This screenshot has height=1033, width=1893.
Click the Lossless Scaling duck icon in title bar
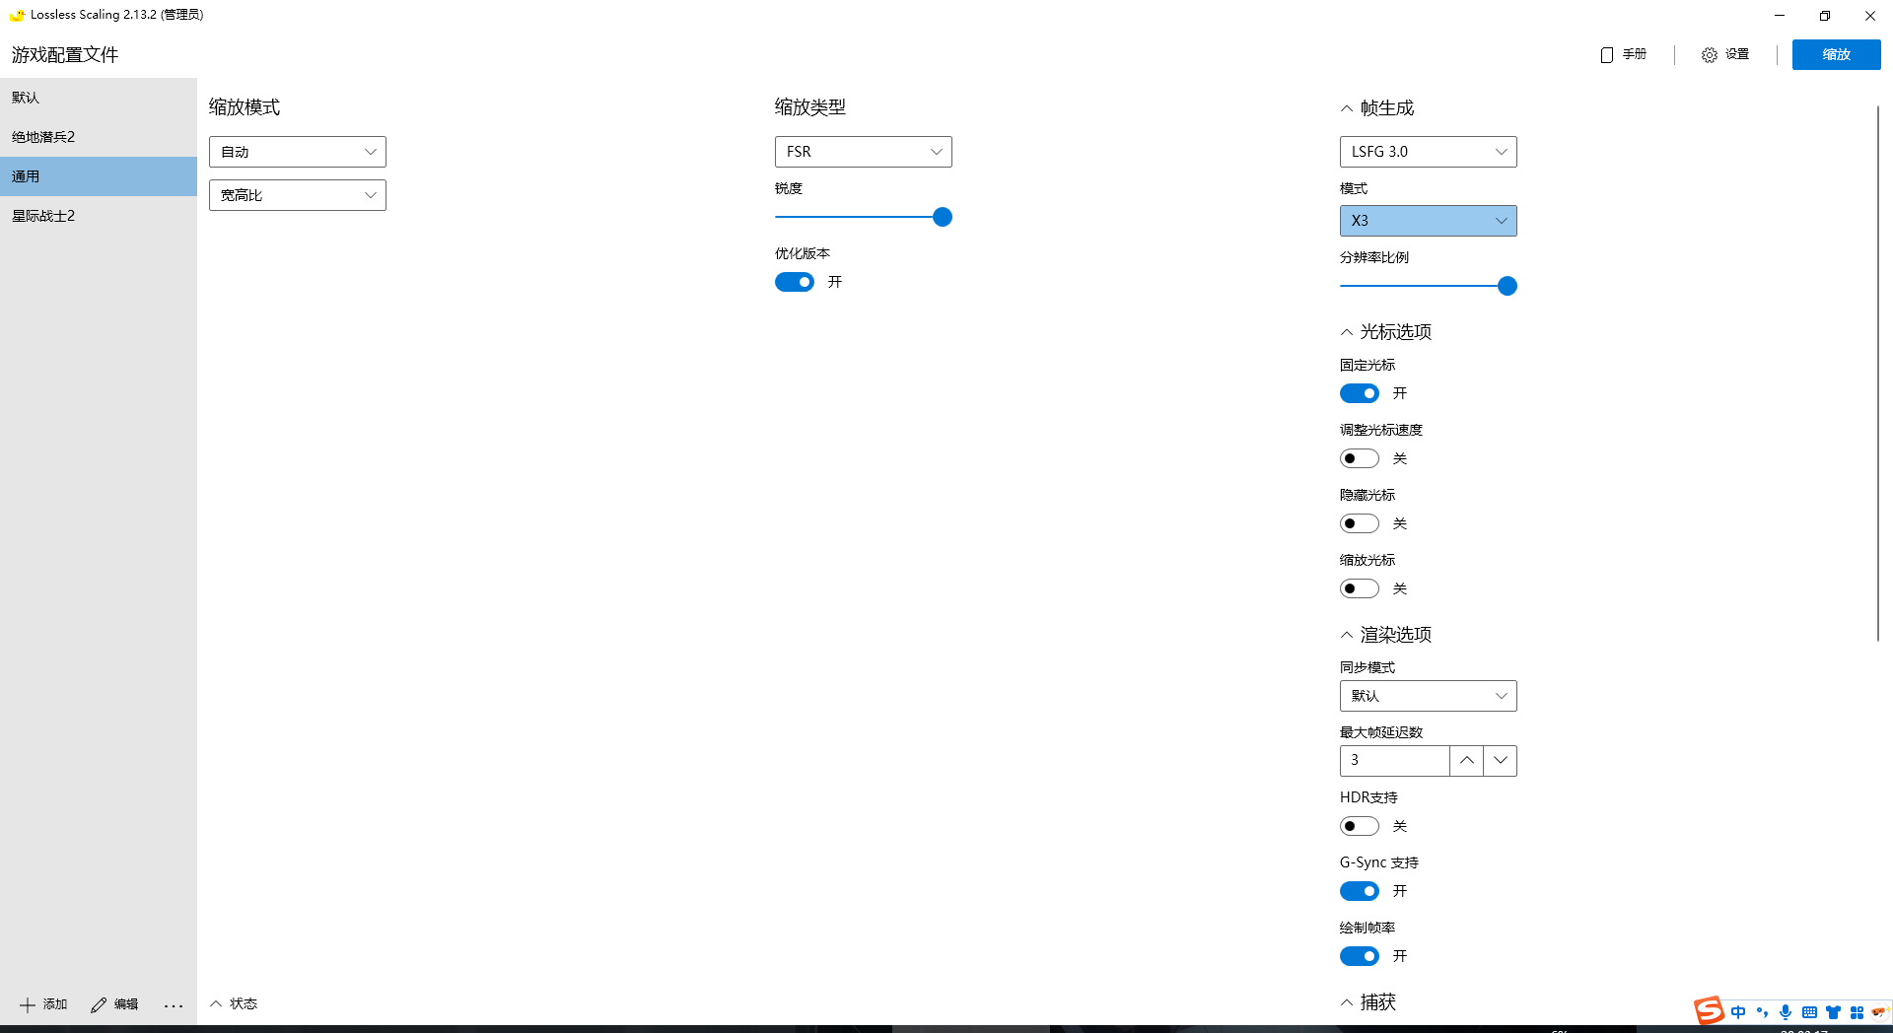[x=17, y=15]
